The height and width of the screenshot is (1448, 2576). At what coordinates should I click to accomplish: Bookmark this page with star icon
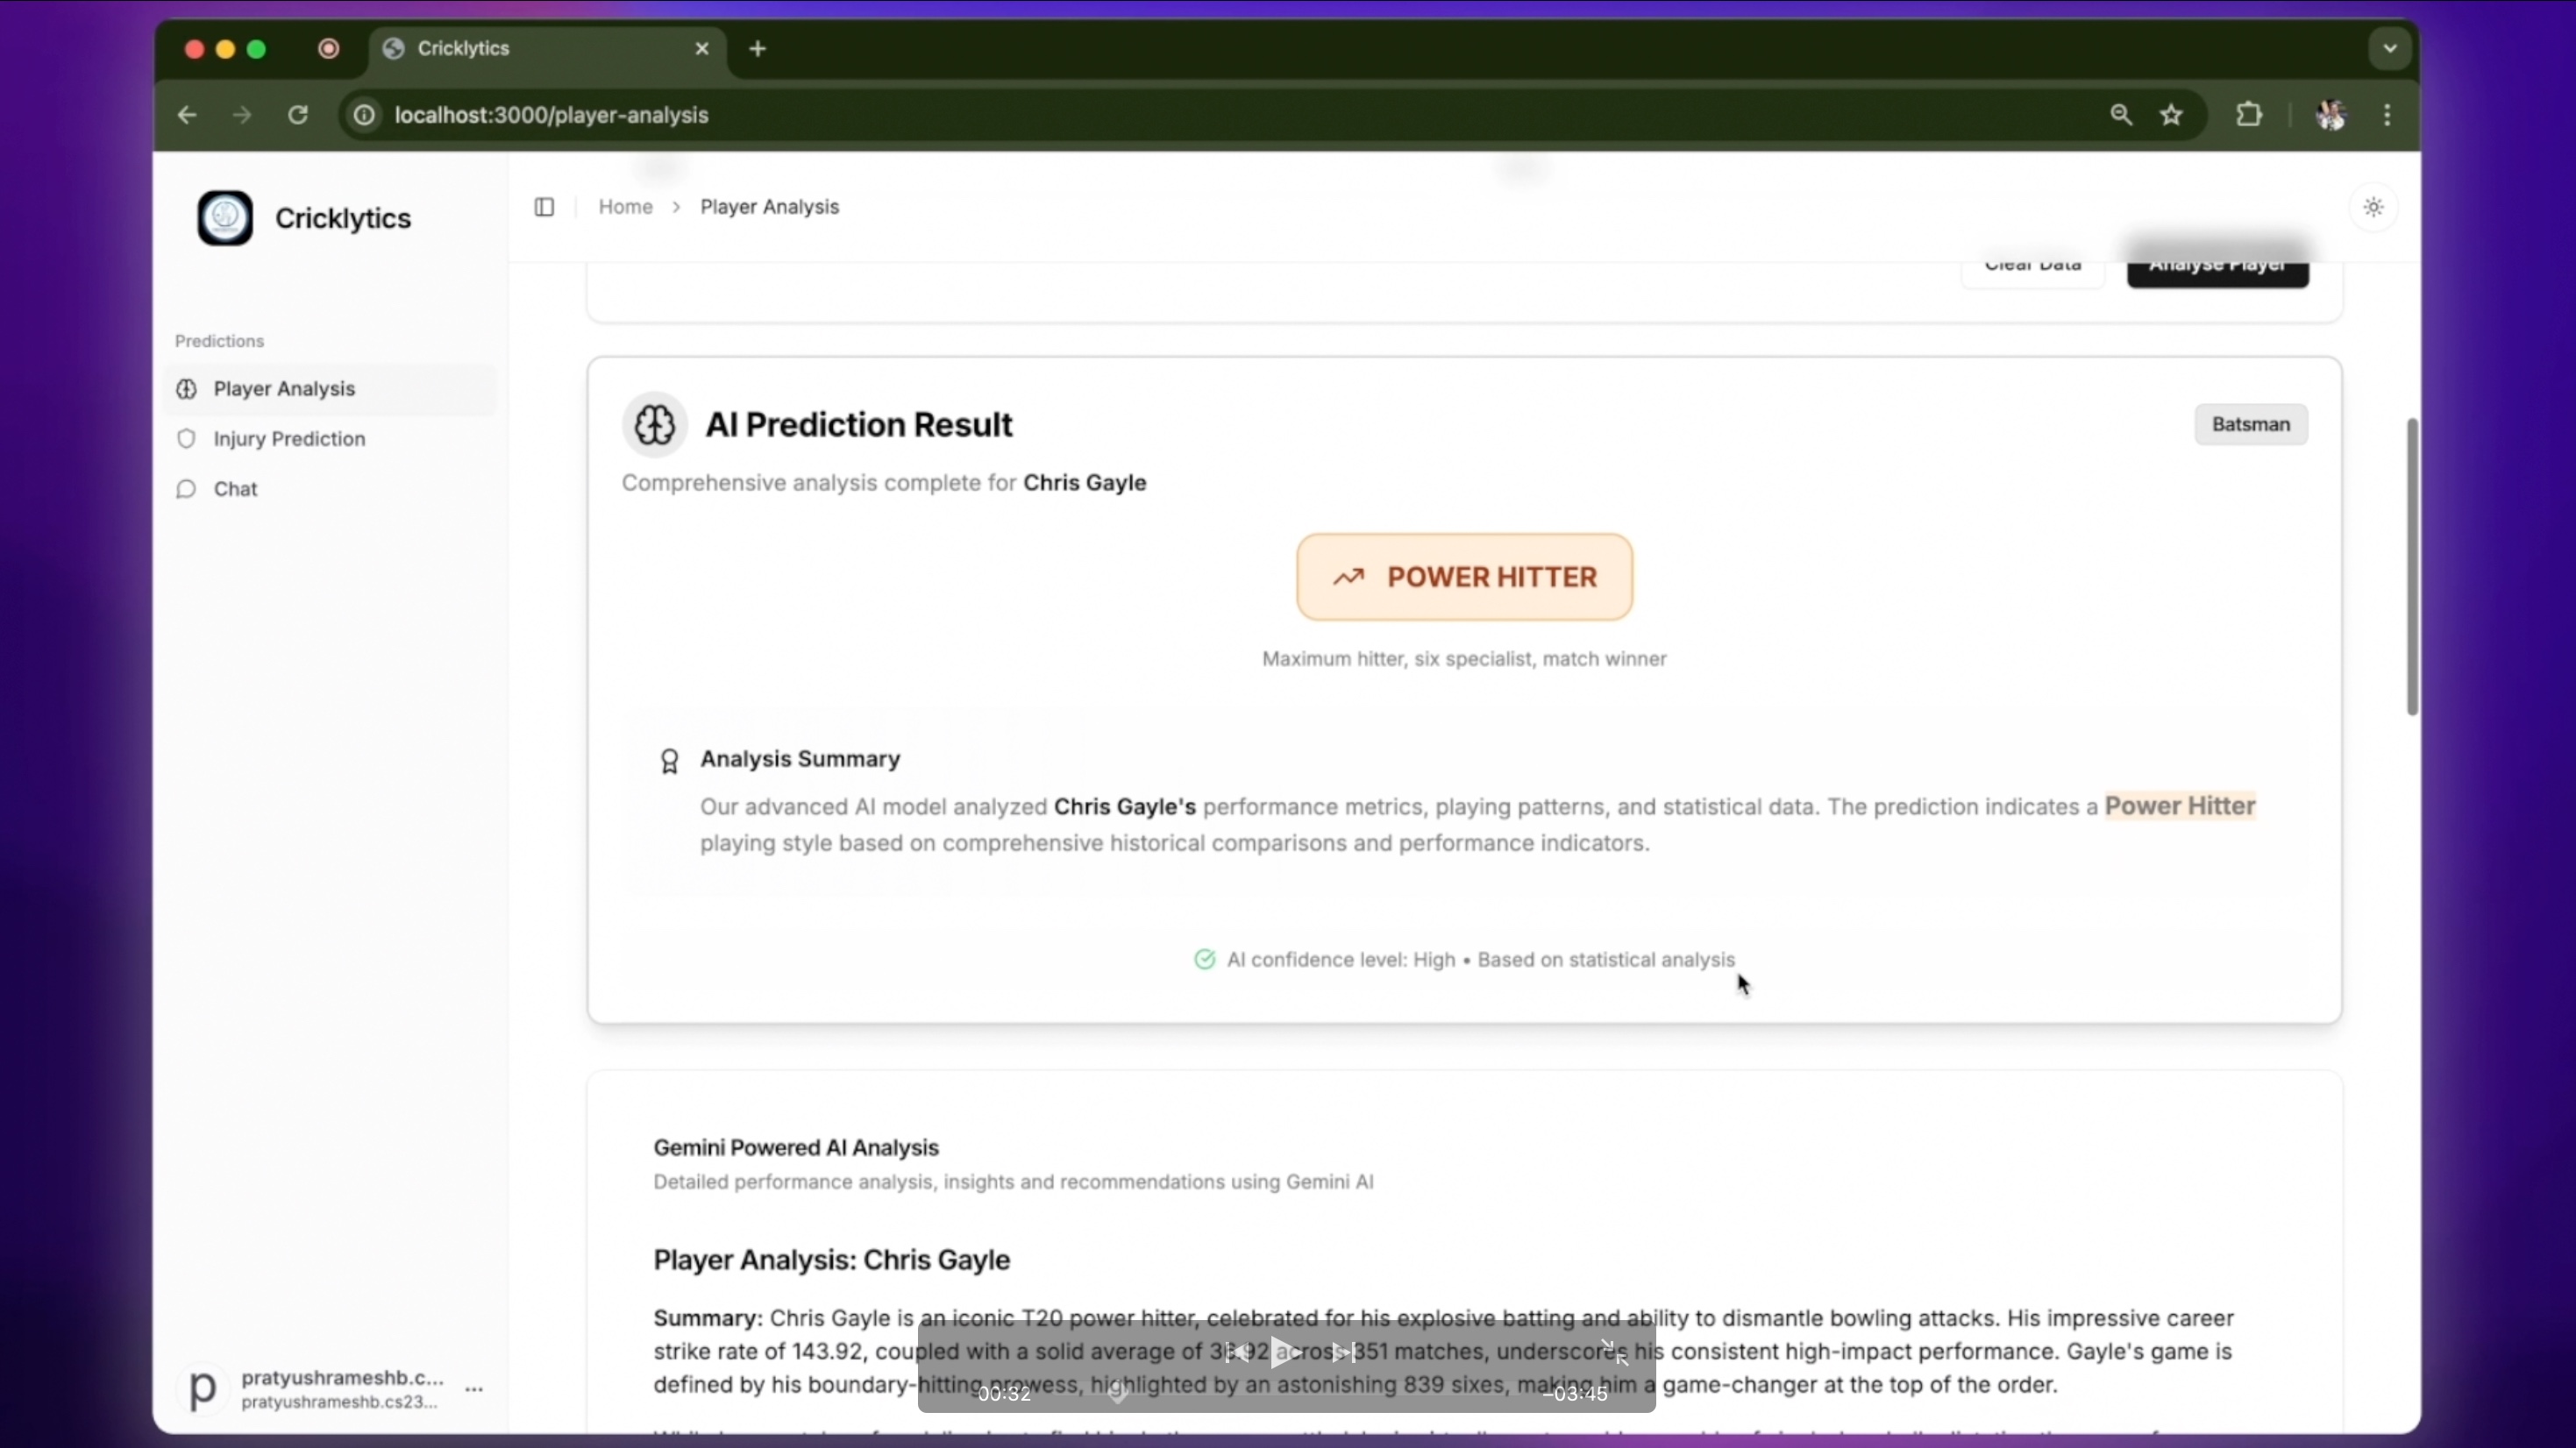point(2171,115)
